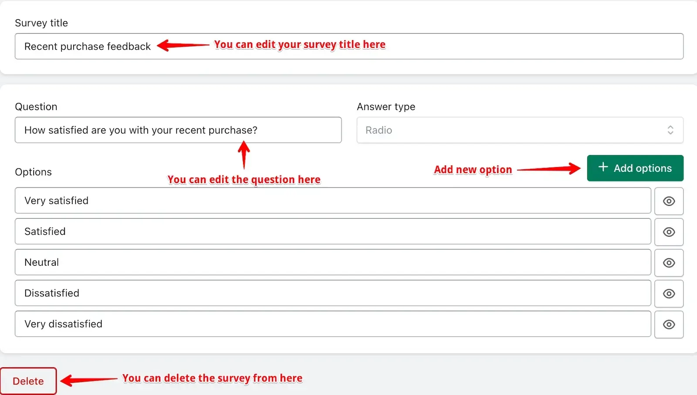Click eye icon beside Dissatisfied option
This screenshot has width=697, height=395.
(x=669, y=294)
